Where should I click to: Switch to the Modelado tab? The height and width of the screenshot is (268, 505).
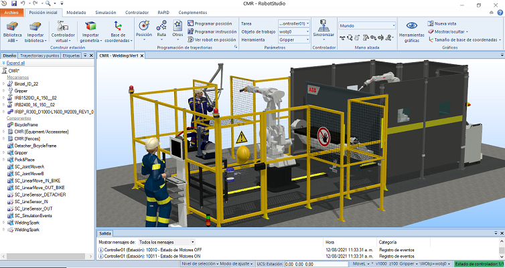point(76,13)
